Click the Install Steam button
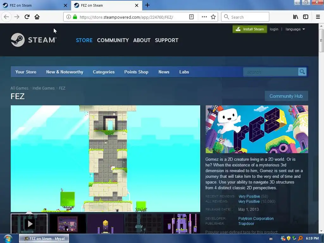324x243 pixels. (x=250, y=29)
